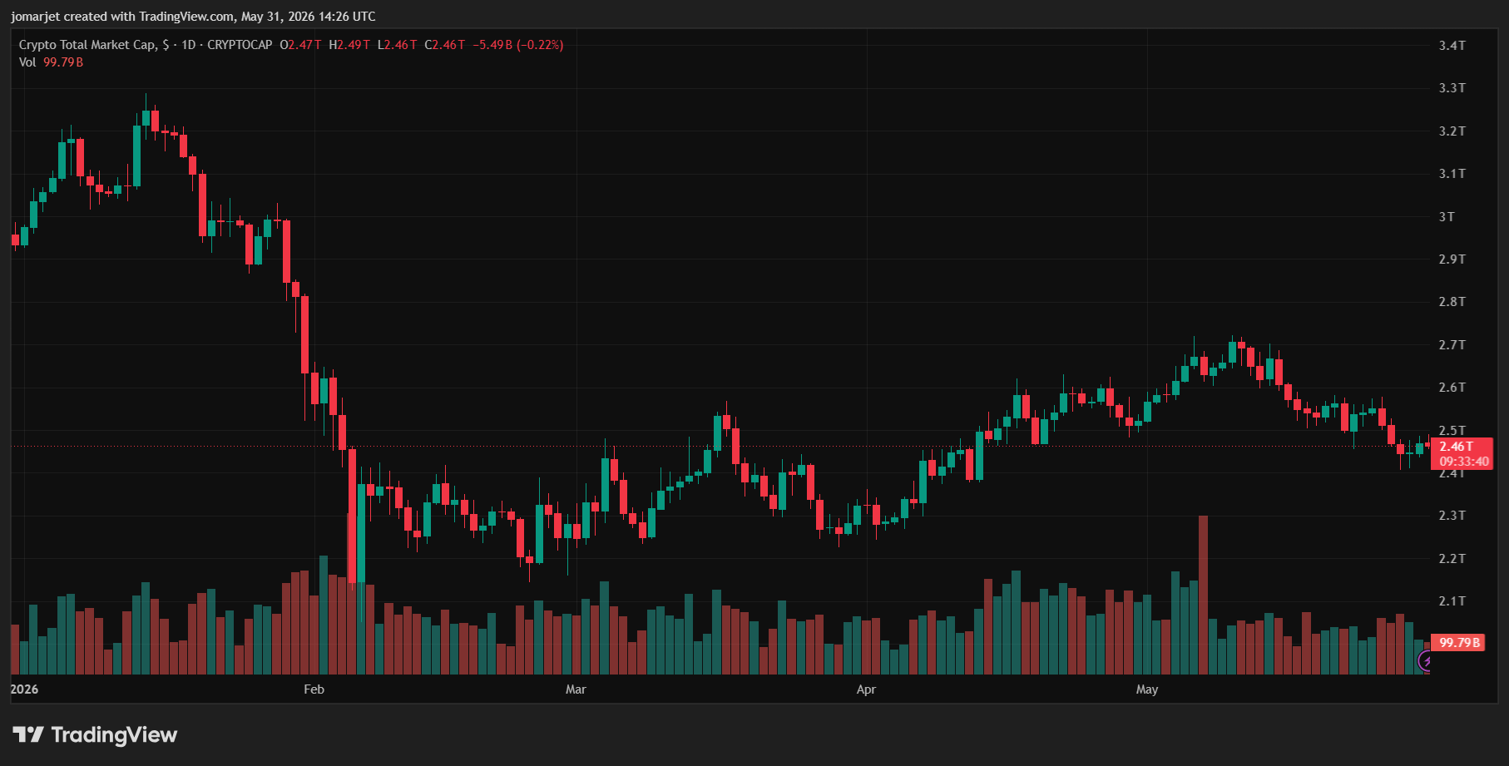Click the "2.6T" price axis label

pos(1452,388)
